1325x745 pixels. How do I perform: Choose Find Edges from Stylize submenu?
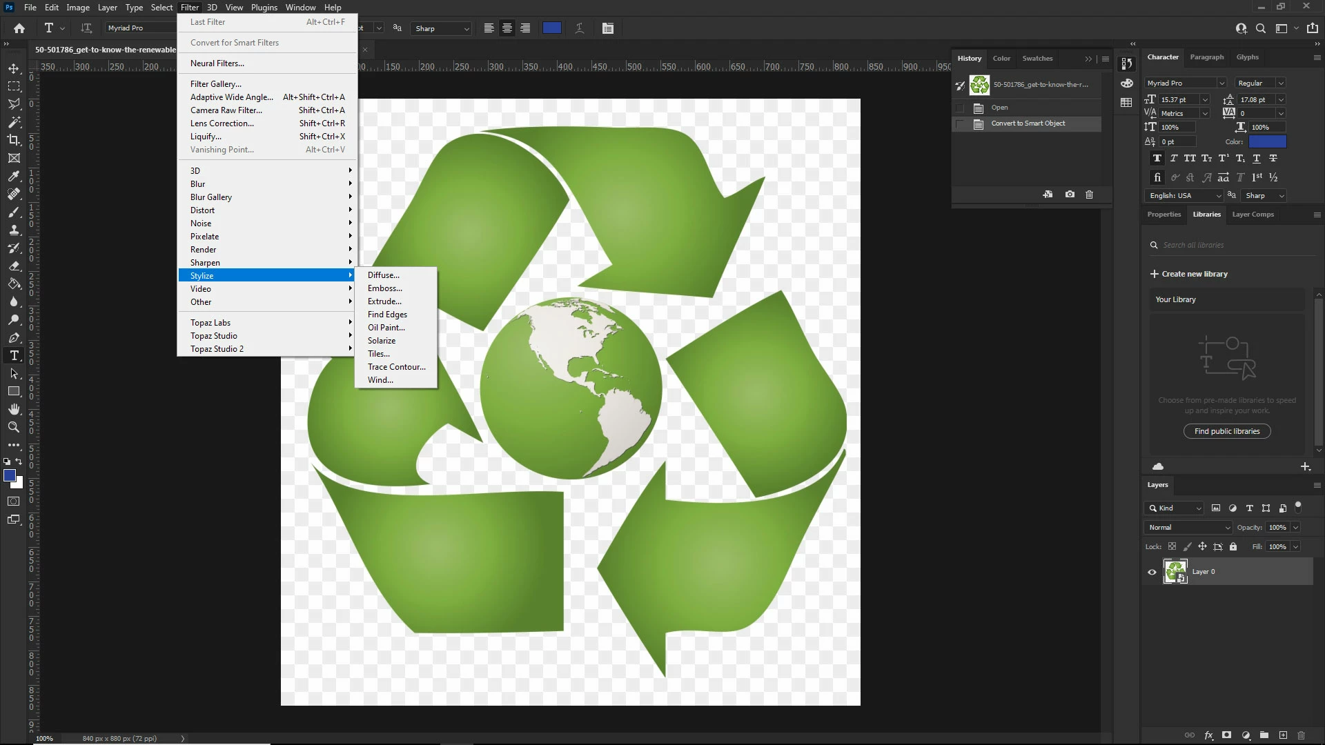coord(387,315)
